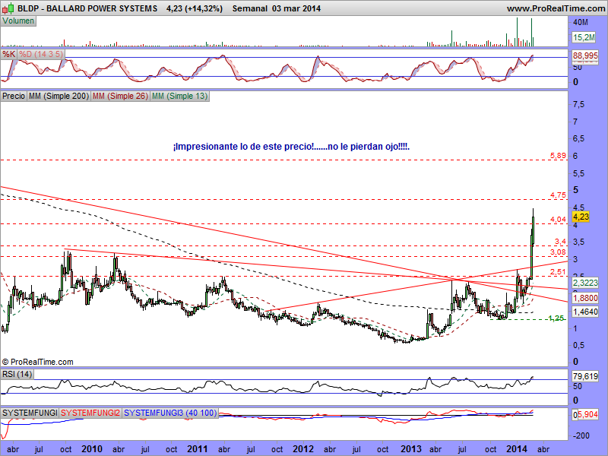Screen dimensions: 608x456
Task: Click the 6,5 price axis label
Action: pyautogui.click(x=578, y=139)
